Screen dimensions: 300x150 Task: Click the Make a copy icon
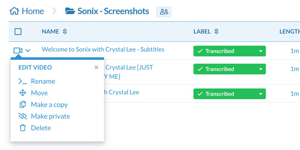coord(22,105)
